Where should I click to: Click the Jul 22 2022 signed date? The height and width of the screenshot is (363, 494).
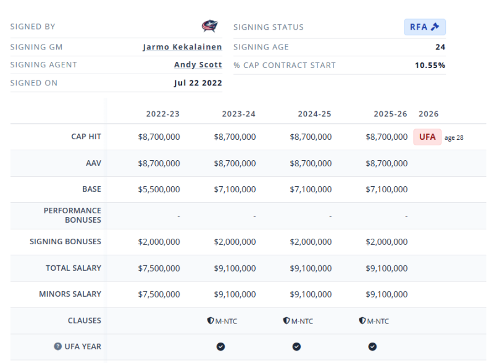198,83
